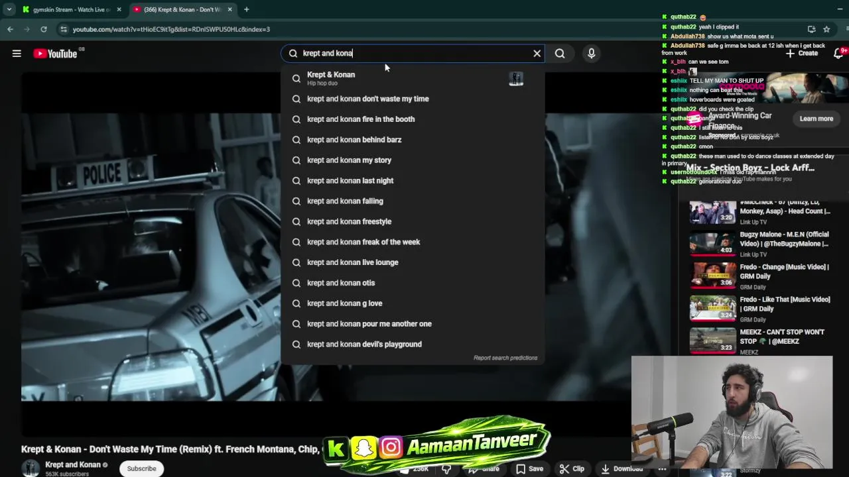This screenshot has width=849, height=477.
Task: Open more actions three-dot menu
Action: 662,468
